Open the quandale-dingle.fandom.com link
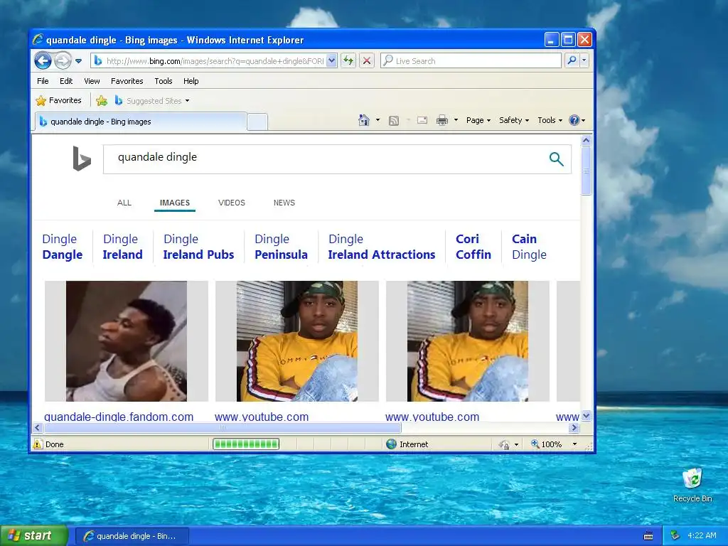728x546 pixels. tap(119, 417)
